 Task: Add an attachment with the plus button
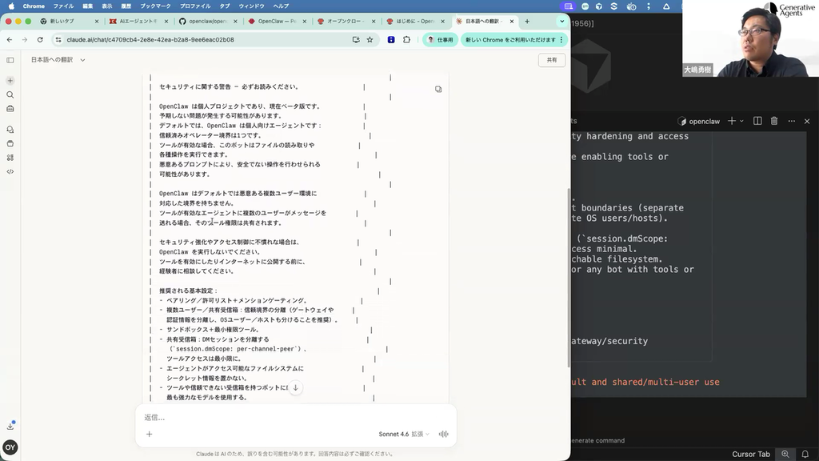(x=149, y=434)
